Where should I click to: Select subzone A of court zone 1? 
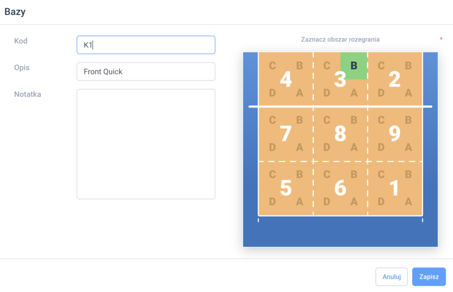[408, 202]
